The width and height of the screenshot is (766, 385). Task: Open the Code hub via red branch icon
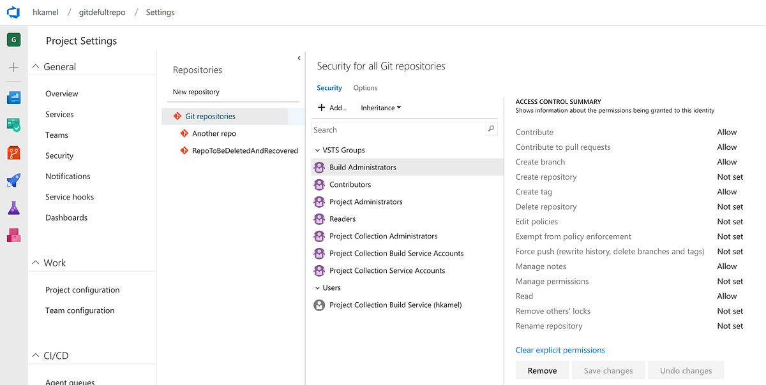pyautogui.click(x=13, y=153)
